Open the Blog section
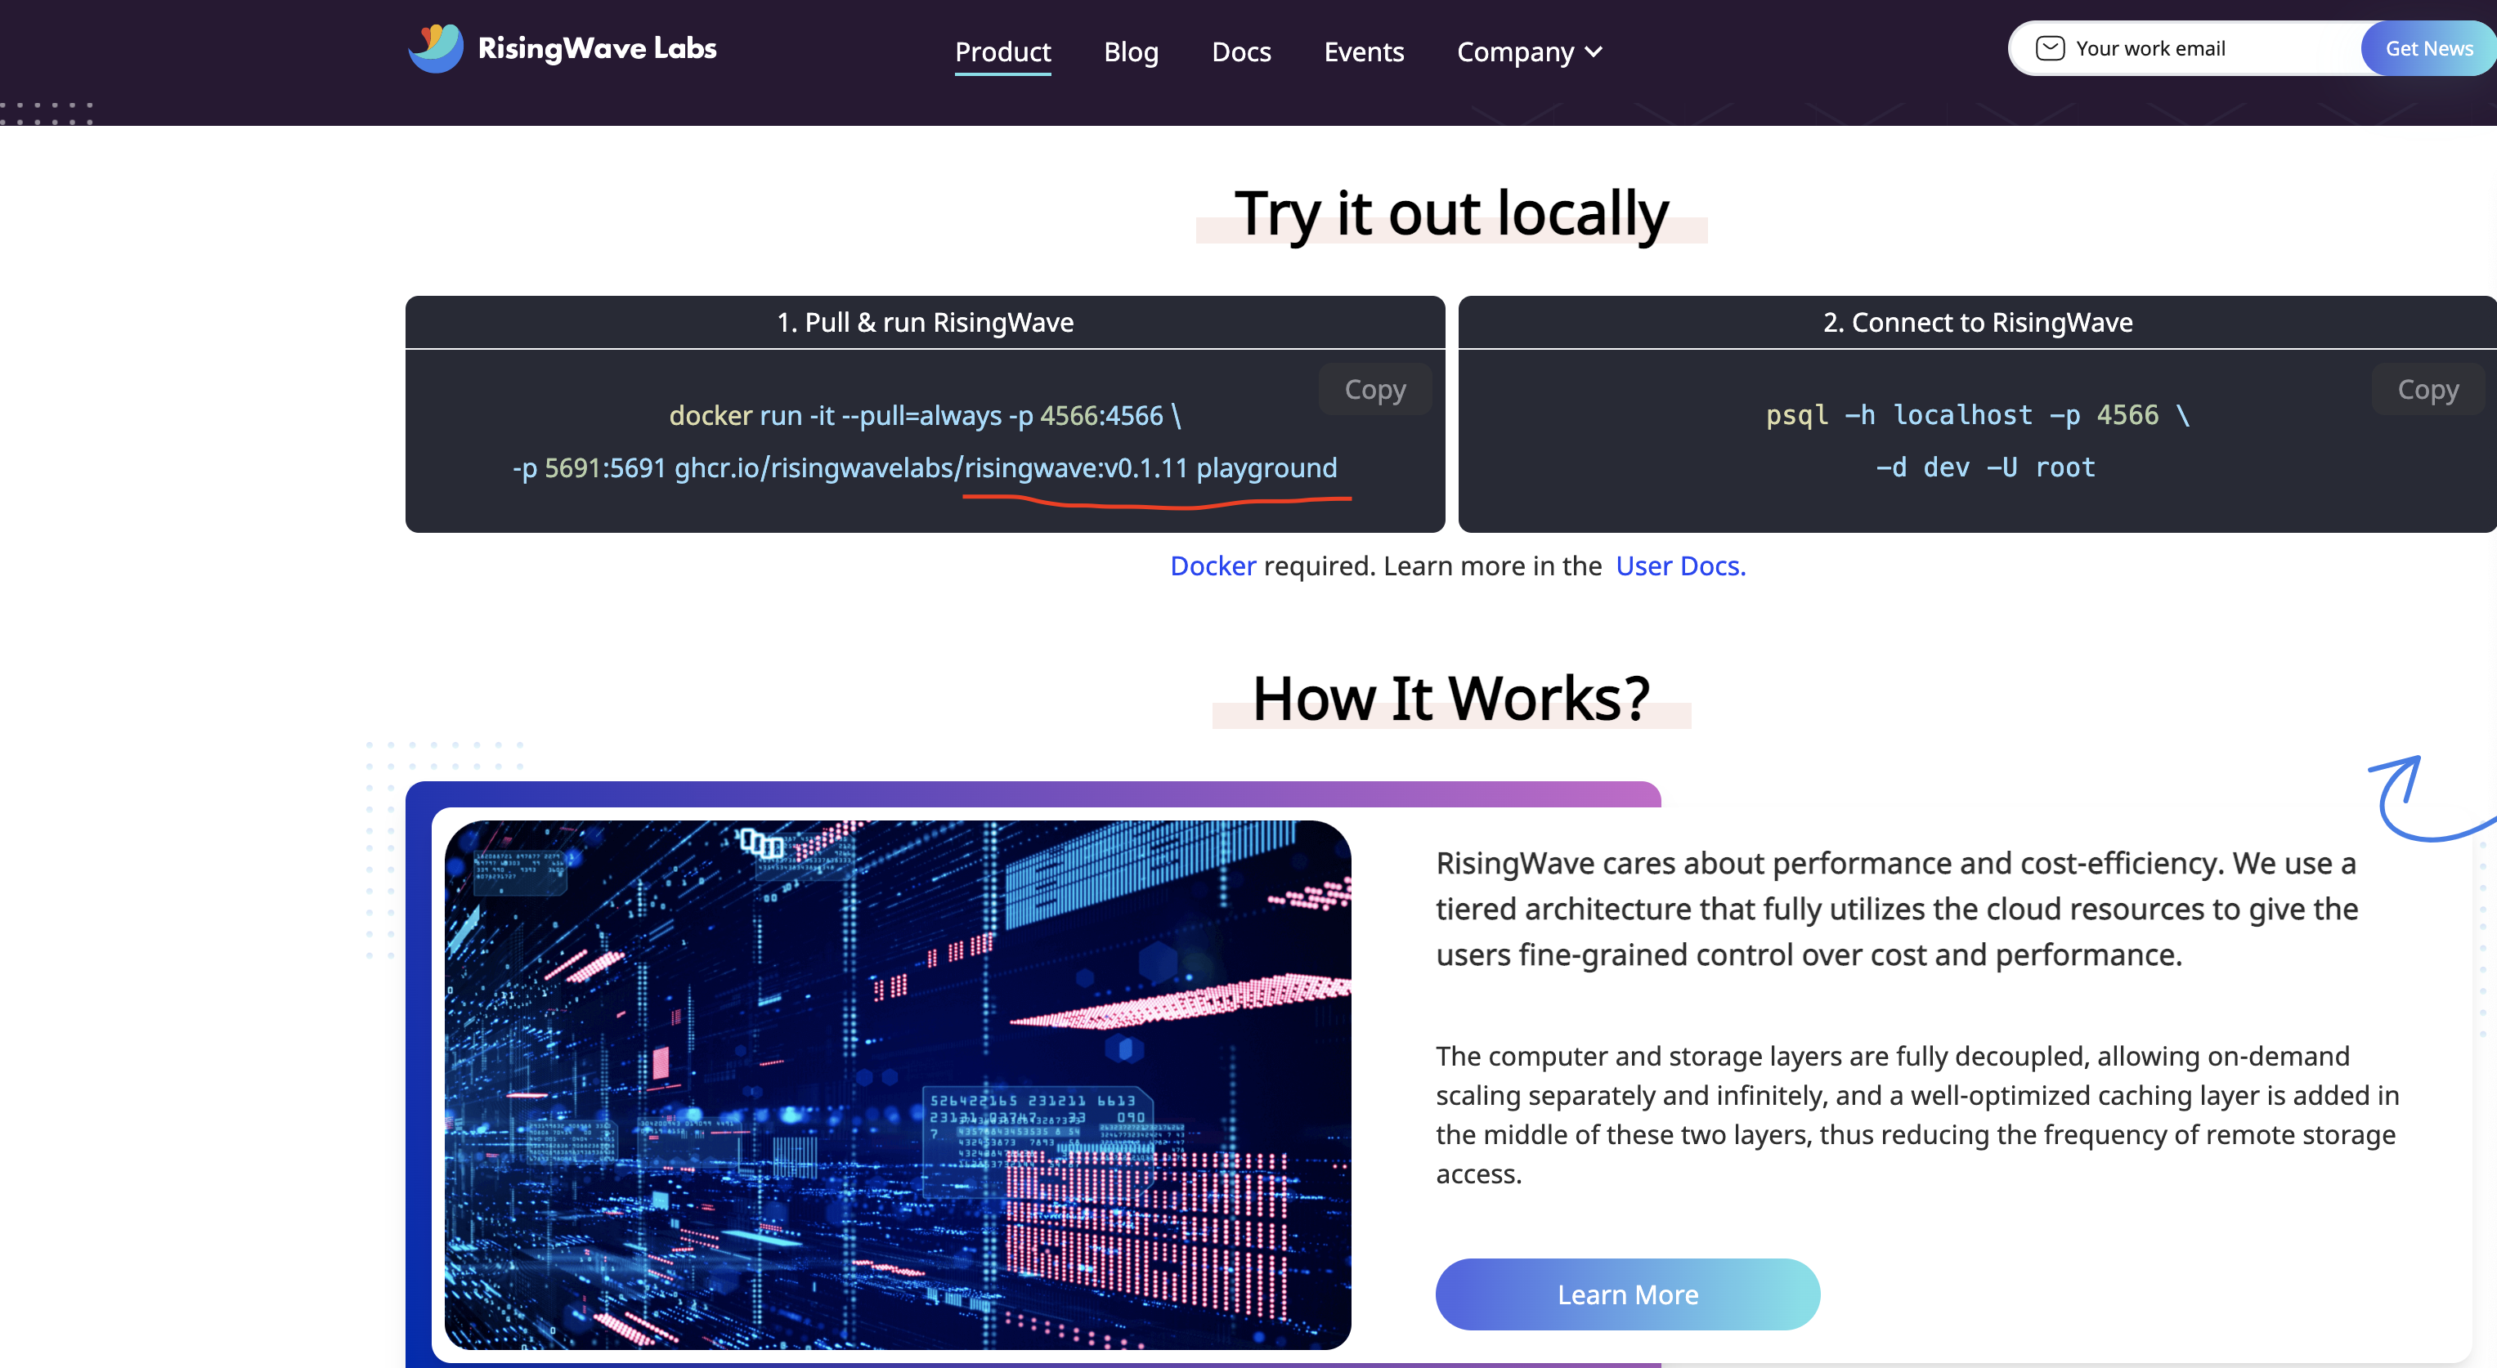Image resolution: width=2497 pixels, height=1368 pixels. pos(1130,51)
